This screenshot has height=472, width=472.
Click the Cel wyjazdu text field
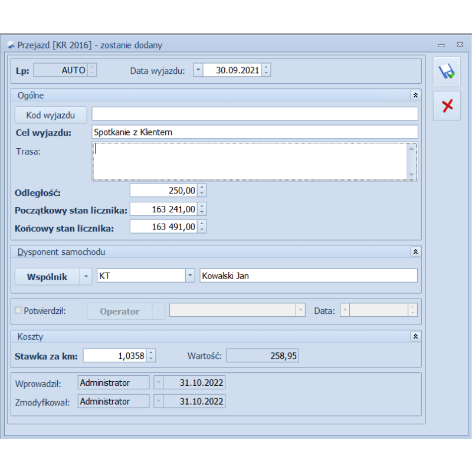(x=254, y=132)
